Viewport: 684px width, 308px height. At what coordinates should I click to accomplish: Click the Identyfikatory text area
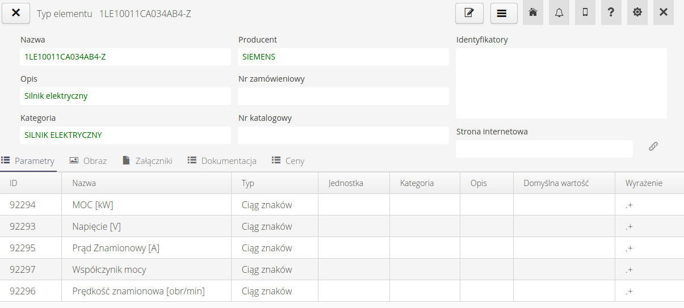[x=561, y=83]
